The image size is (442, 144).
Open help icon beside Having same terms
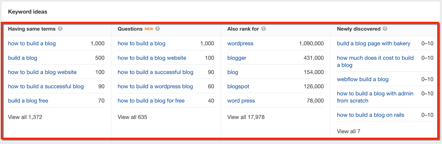pyautogui.click(x=60, y=29)
